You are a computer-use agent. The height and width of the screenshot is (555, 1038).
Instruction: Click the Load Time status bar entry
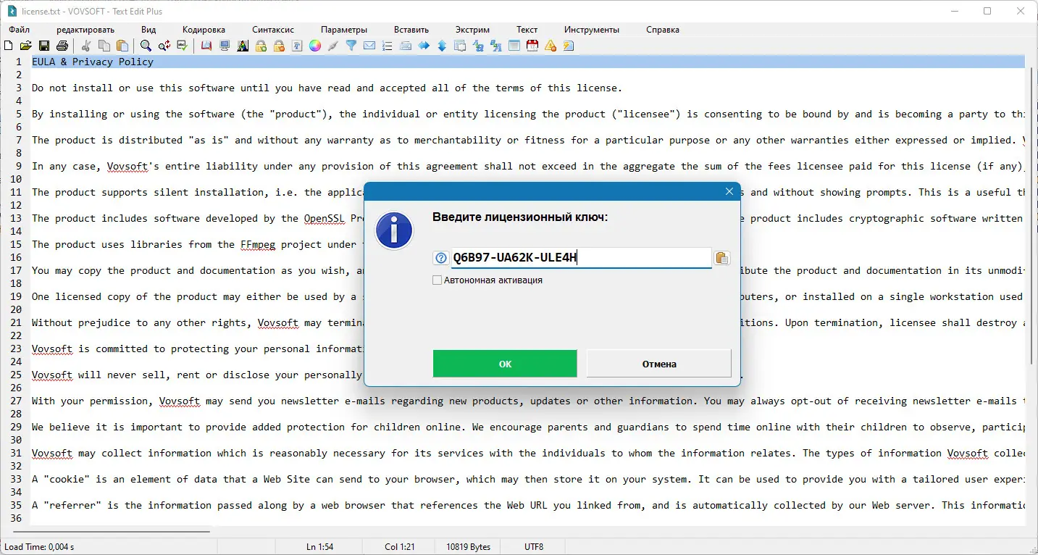pyautogui.click(x=39, y=547)
